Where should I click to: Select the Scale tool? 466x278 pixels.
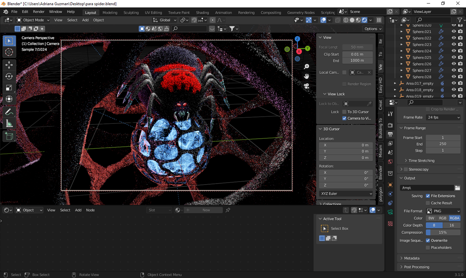tap(9, 88)
